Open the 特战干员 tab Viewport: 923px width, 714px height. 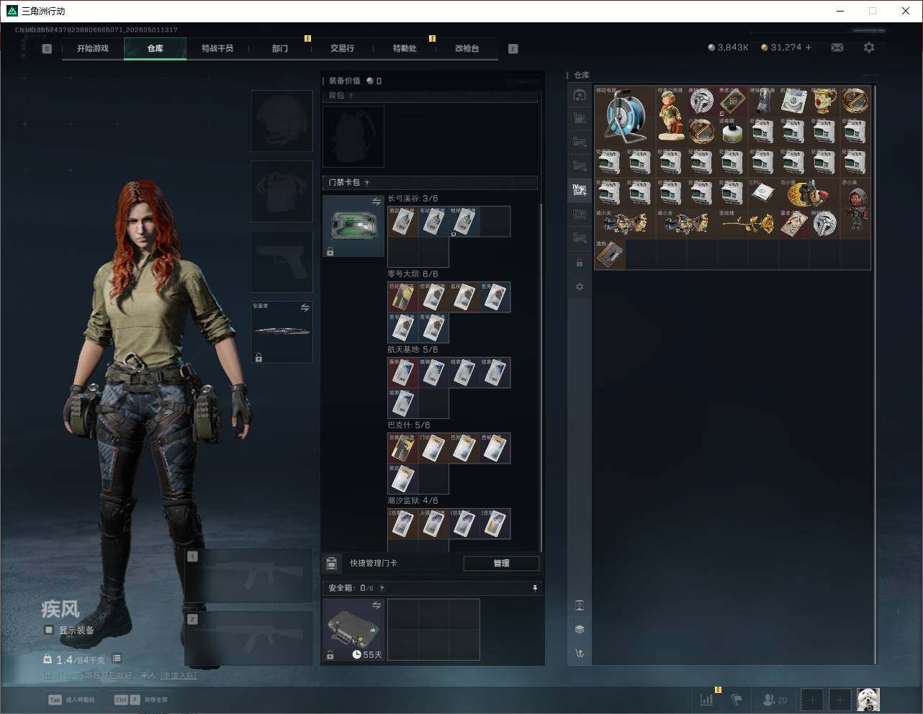tap(217, 48)
